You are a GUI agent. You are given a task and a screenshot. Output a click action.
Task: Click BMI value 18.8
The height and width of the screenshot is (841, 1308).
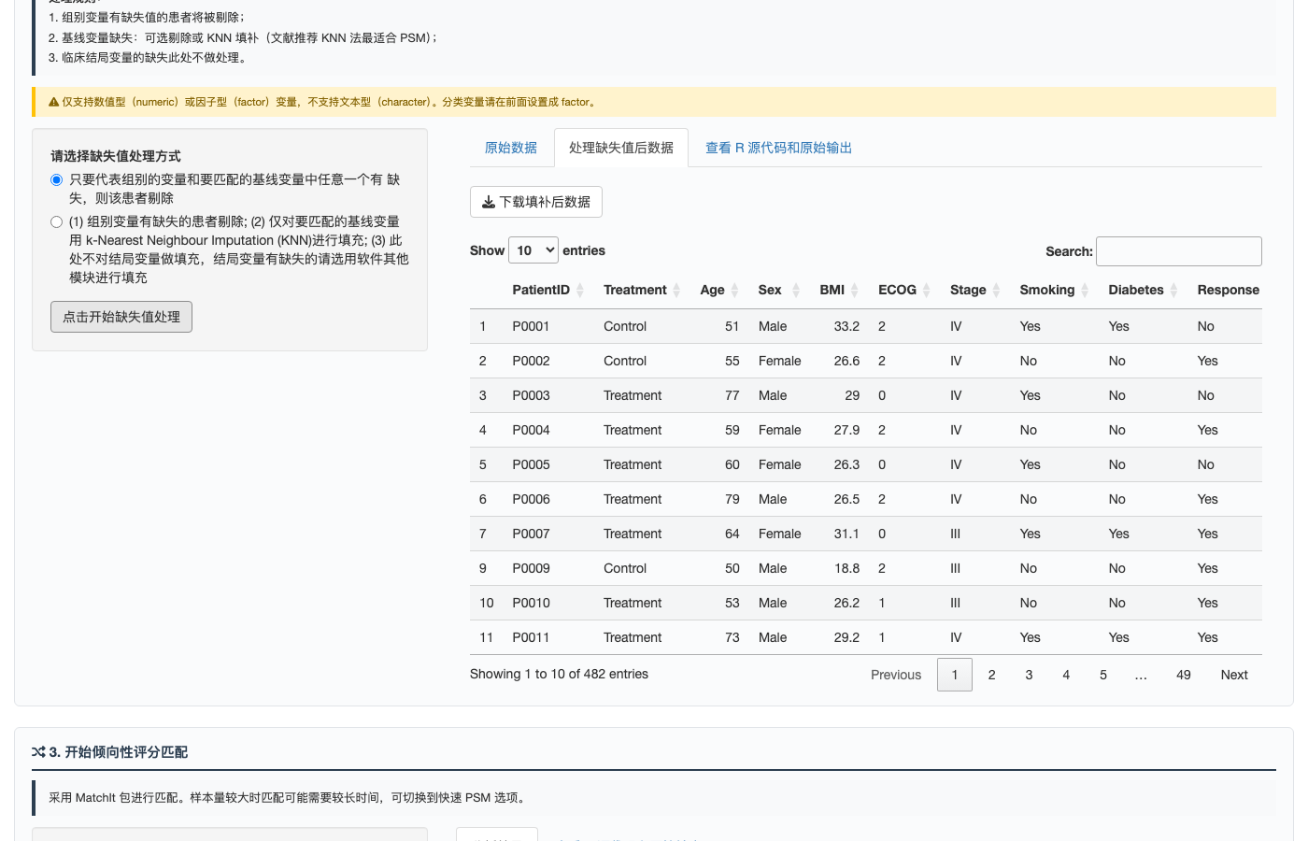tap(846, 568)
